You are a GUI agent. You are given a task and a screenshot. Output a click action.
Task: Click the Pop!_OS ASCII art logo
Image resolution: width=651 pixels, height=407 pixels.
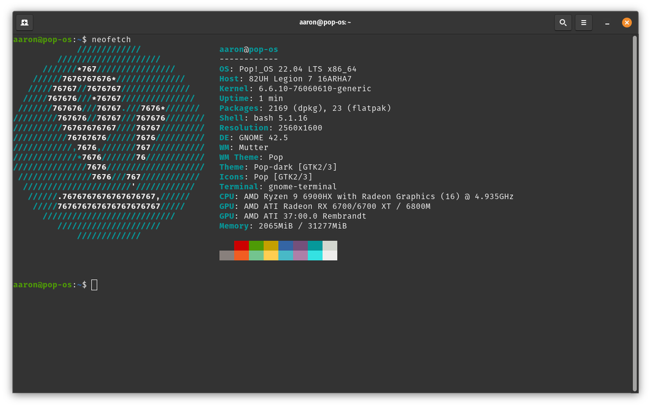click(x=108, y=143)
